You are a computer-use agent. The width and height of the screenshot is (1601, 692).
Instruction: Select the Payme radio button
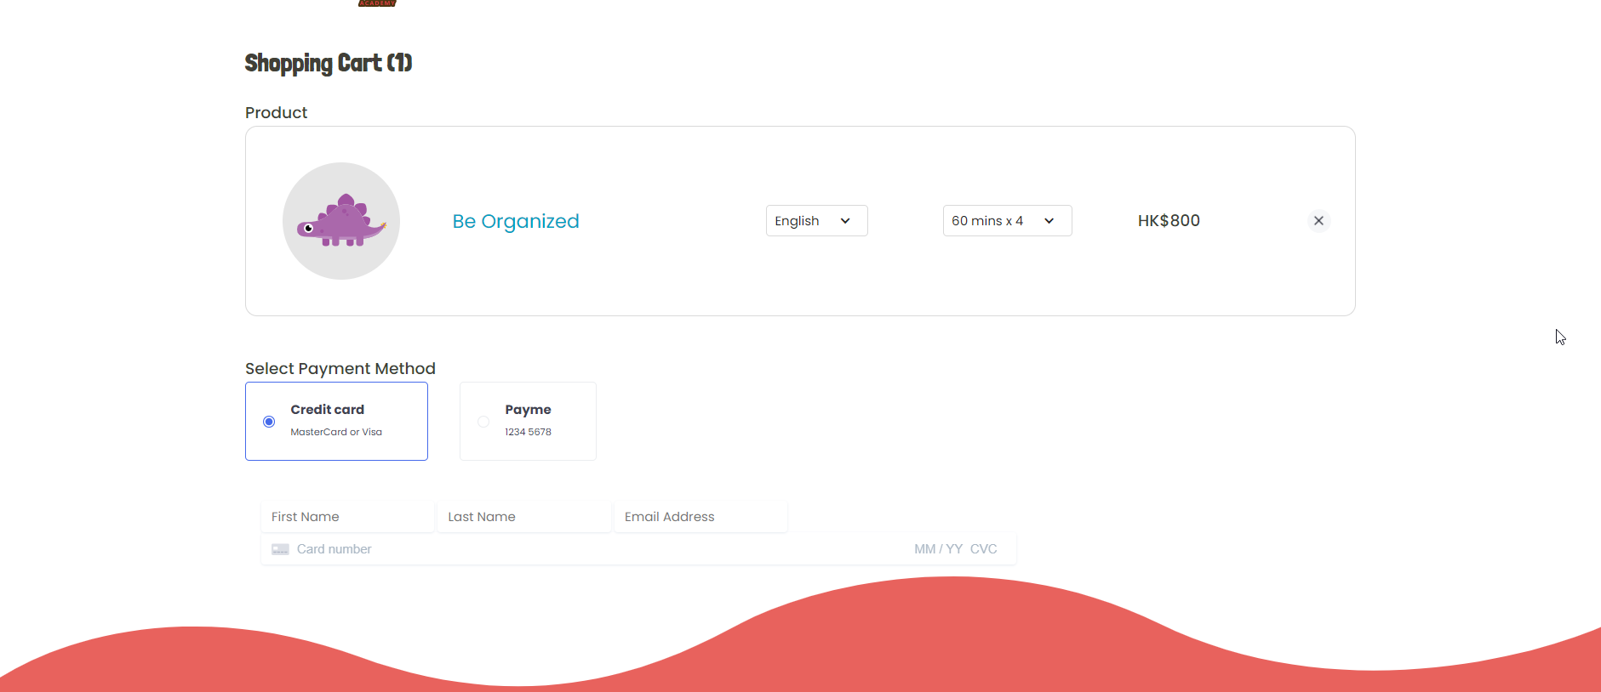point(483,422)
